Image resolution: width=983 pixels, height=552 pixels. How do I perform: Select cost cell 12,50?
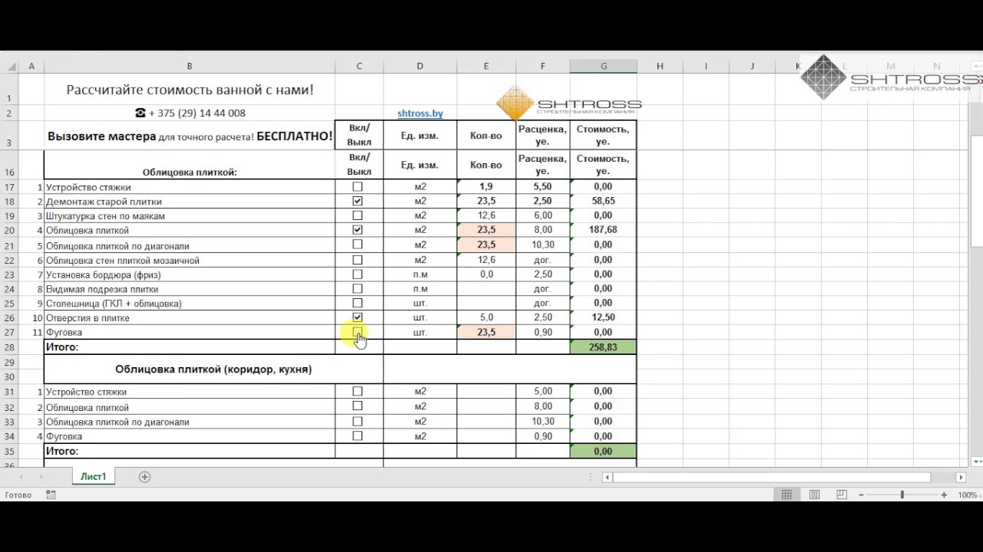[604, 317]
